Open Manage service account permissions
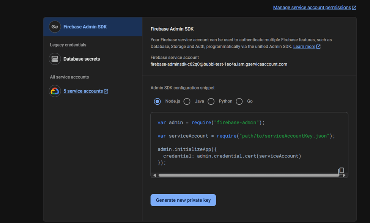Viewport: 370px width, 223px height. click(x=311, y=7)
